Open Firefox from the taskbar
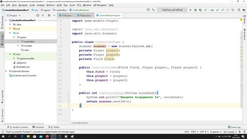 (47, 136)
